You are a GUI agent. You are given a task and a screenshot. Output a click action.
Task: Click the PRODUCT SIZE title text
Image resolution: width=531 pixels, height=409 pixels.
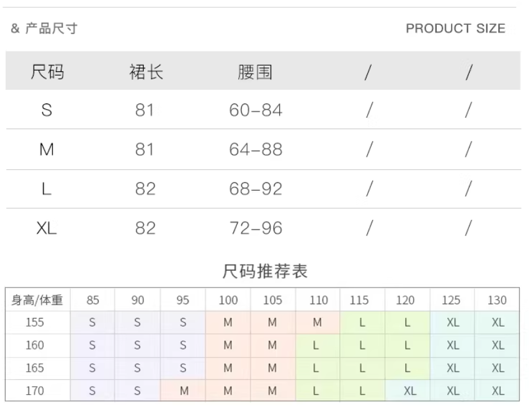click(455, 29)
